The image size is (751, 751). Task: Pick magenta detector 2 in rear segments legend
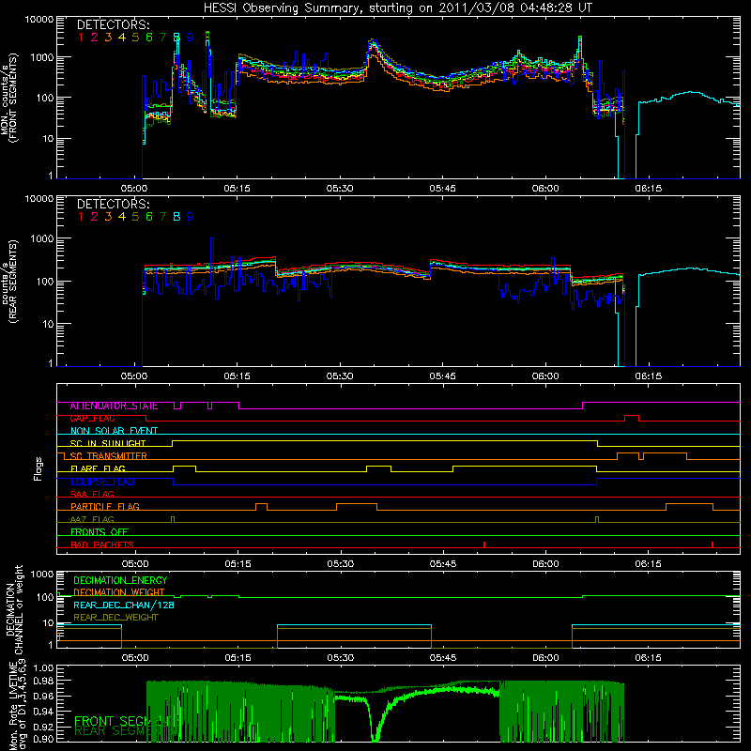point(95,217)
